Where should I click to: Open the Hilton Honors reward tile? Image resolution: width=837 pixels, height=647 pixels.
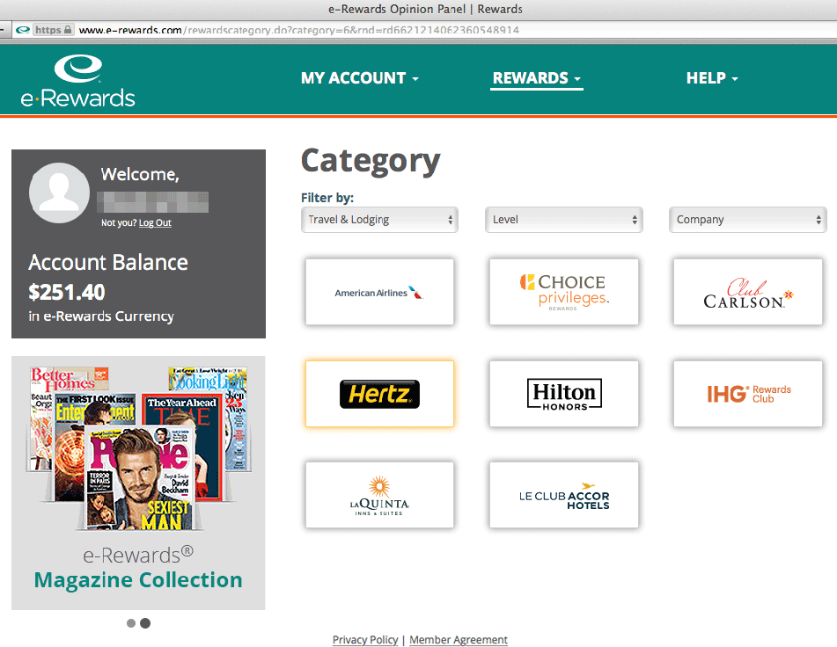click(563, 394)
